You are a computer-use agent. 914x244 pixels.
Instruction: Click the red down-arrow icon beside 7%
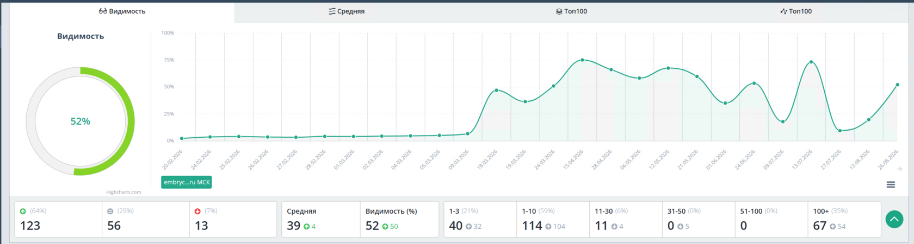click(197, 211)
